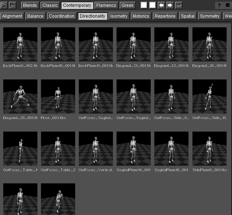This screenshot has width=232, height=215.
Task: Switch to the Flamenco dance style tab
Action: [106, 5]
